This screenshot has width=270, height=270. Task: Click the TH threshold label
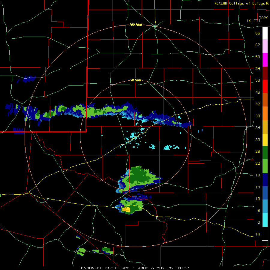click(x=258, y=234)
